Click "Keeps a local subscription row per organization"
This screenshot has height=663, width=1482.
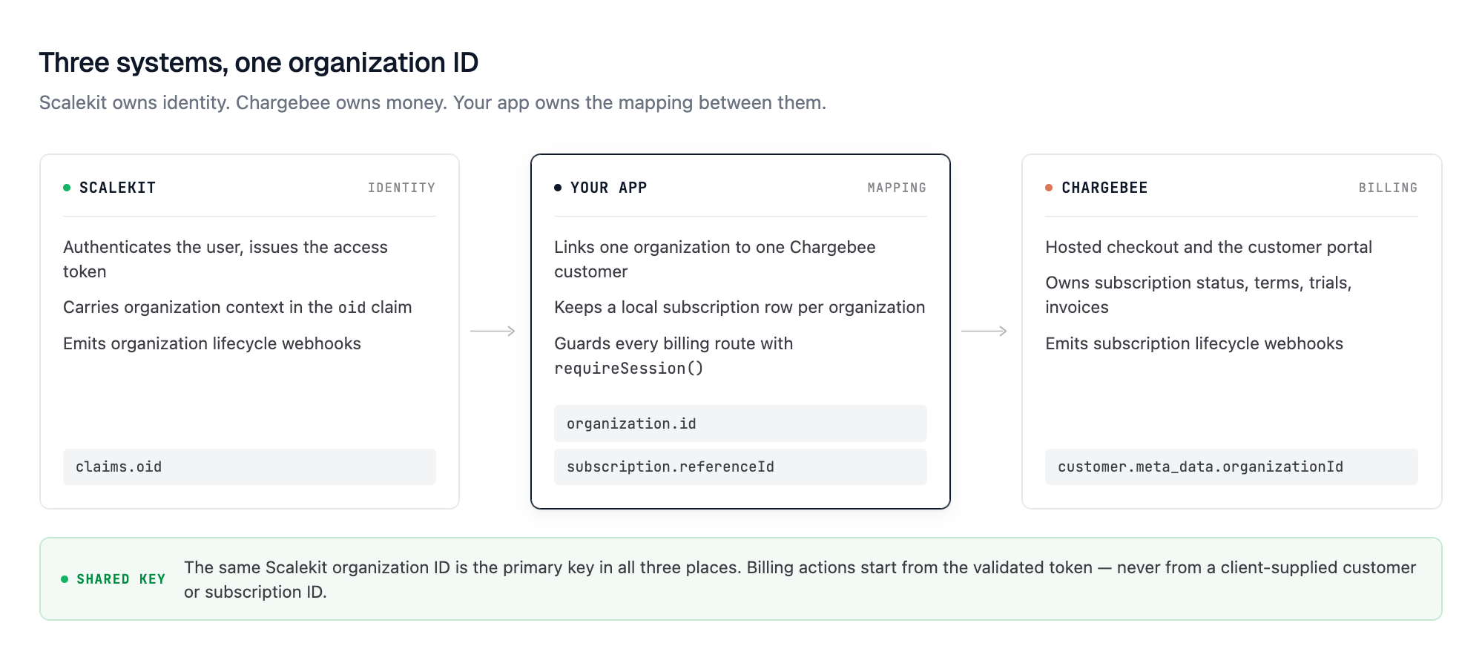click(x=740, y=307)
